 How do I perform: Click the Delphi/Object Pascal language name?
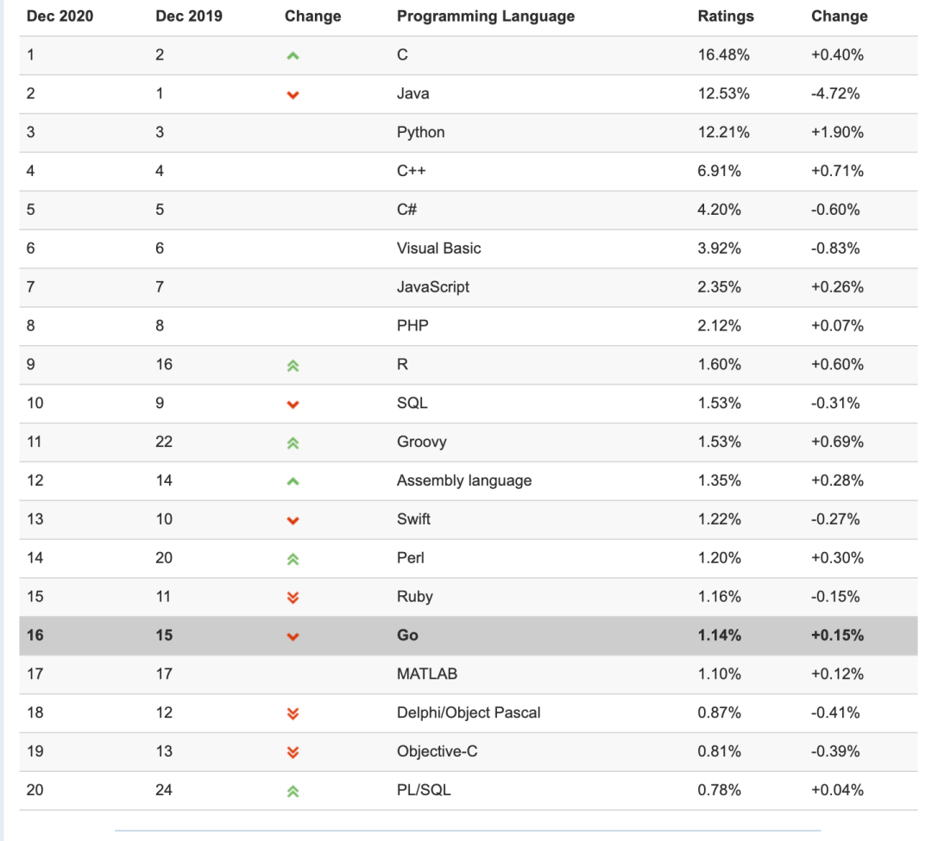tap(469, 712)
